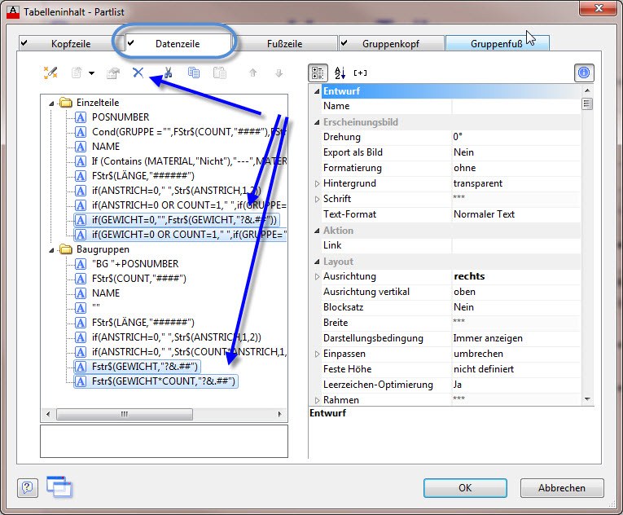Click the copy toolbar icon
Image resolution: width=623 pixels, height=515 pixels.
(194, 73)
